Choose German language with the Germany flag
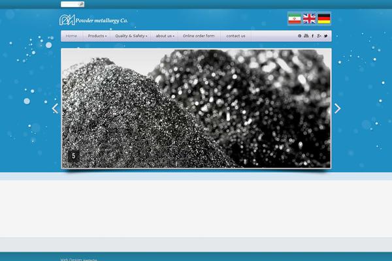The width and height of the screenshot is (392, 261). [x=324, y=19]
